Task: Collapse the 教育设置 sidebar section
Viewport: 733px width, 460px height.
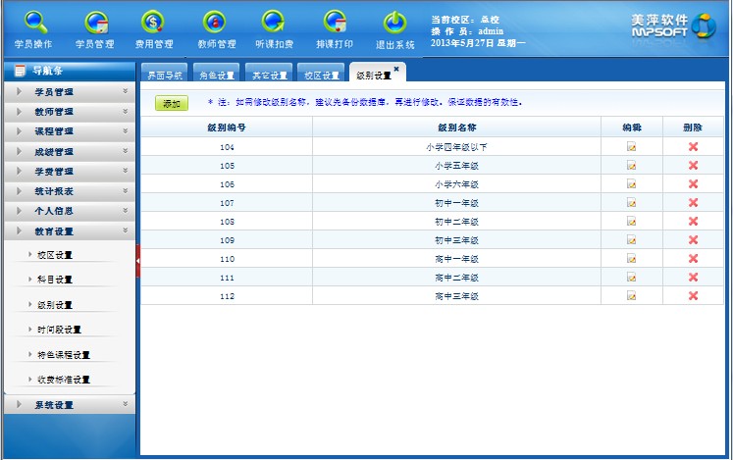Action: pyautogui.click(x=69, y=231)
